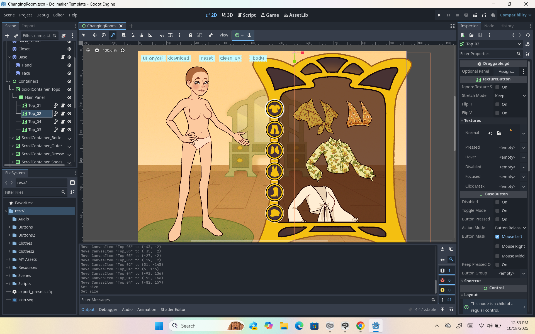Switch to the Node tab
This screenshot has width=535, height=334.
pyautogui.click(x=489, y=26)
